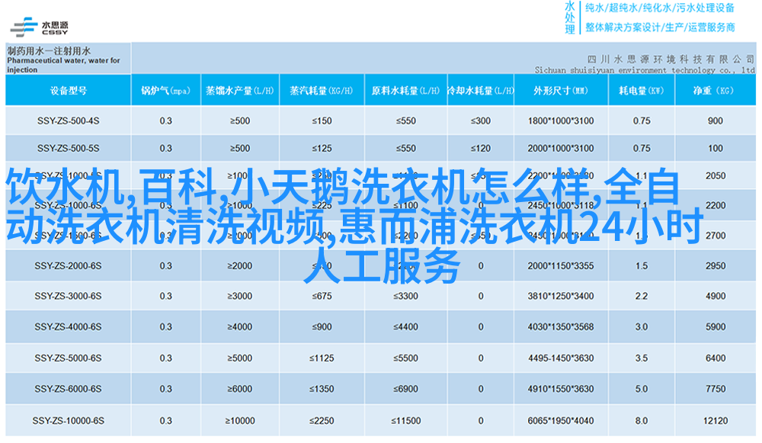The width and height of the screenshot is (762, 443).
Task: Select the 外形尺寸(MM) column header
Action: pos(560,91)
